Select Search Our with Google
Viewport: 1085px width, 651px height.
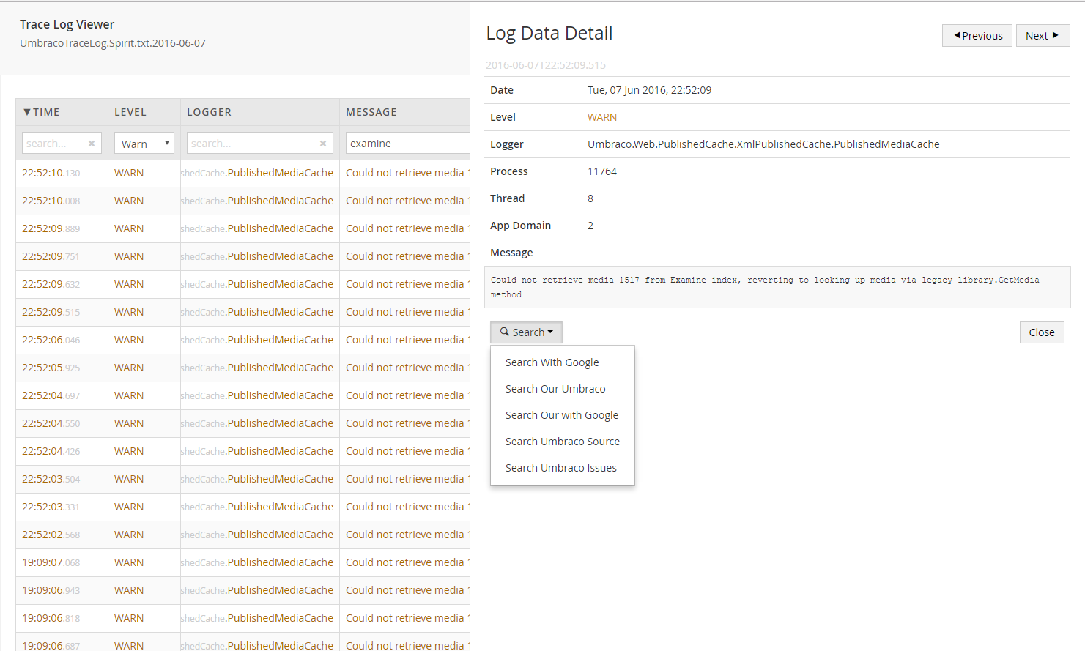pos(562,415)
